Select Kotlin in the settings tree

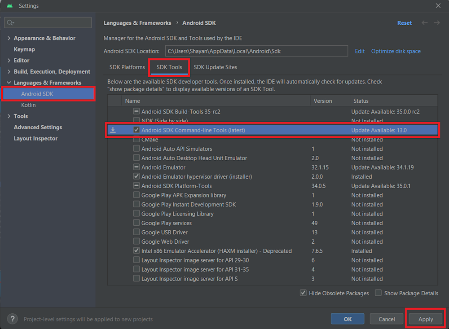coord(28,105)
